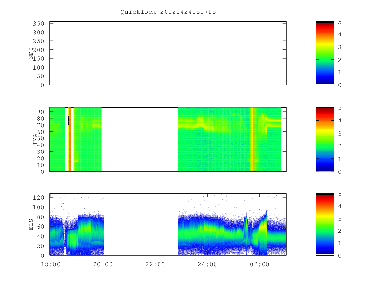The width and height of the screenshot is (382, 287).
Task: Select the 20:00 time axis label
Action: (103, 264)
